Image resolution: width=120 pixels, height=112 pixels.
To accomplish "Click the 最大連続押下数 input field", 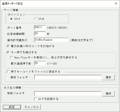I will [x=40, y=64].
